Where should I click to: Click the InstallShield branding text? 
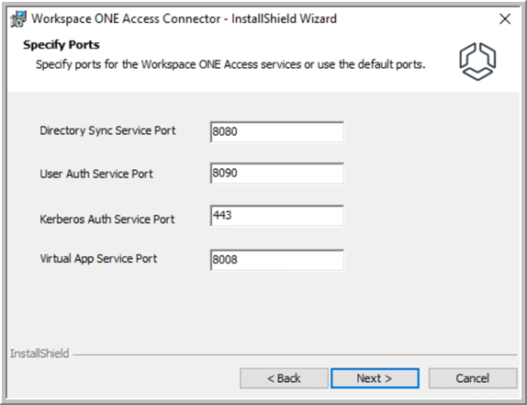point(39,354)
